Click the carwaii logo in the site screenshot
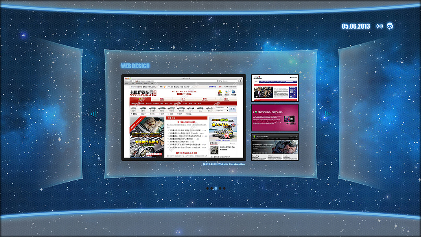Image resolution: width=421 pixels, height=237 pixels. (x=143, y=93)
